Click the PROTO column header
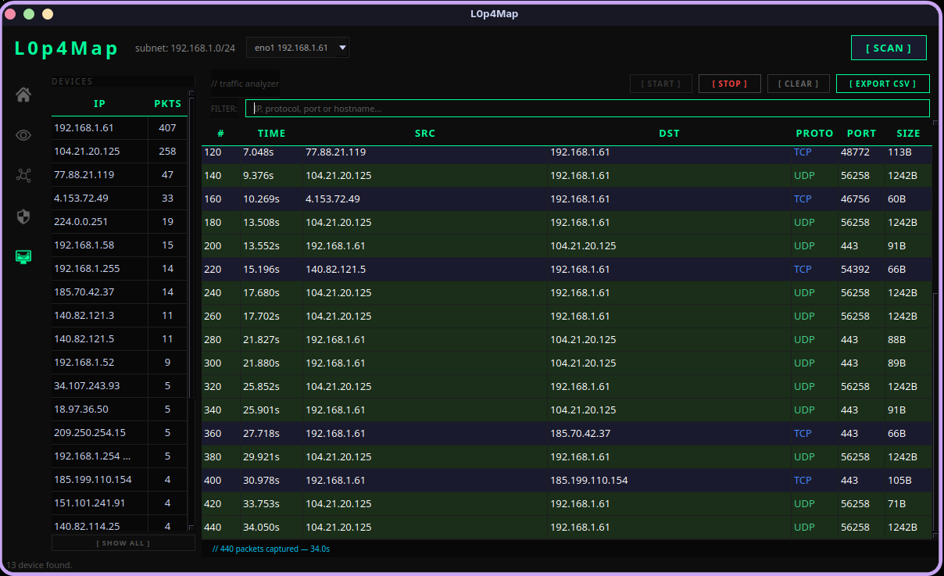This screenshot has width=944, height=576. point(814,133)
